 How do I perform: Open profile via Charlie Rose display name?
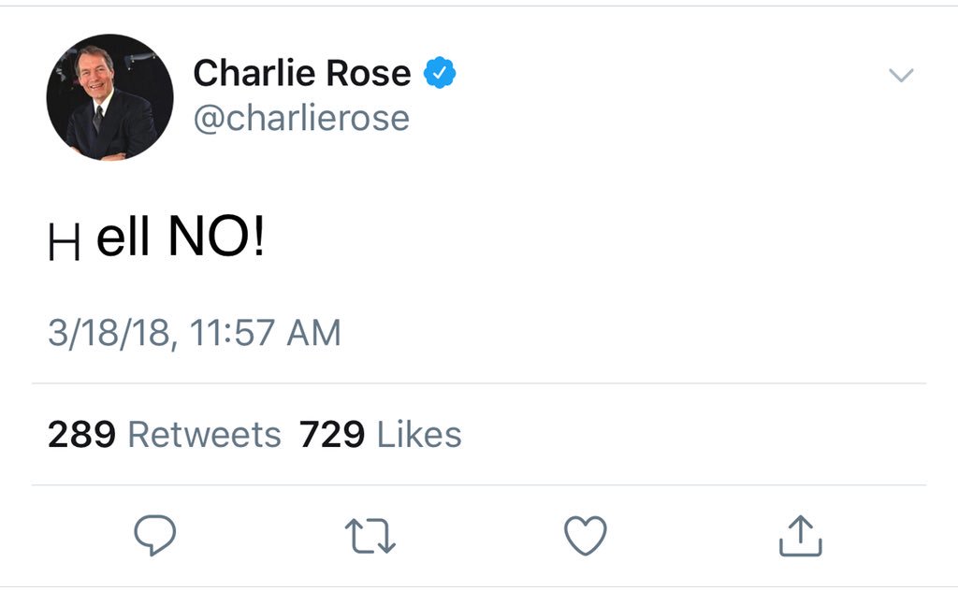pos(302,73)
